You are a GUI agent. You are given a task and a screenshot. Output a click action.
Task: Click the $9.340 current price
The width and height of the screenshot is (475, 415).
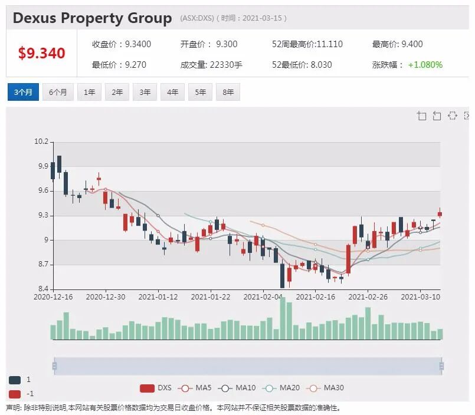[x=42, y=53]
